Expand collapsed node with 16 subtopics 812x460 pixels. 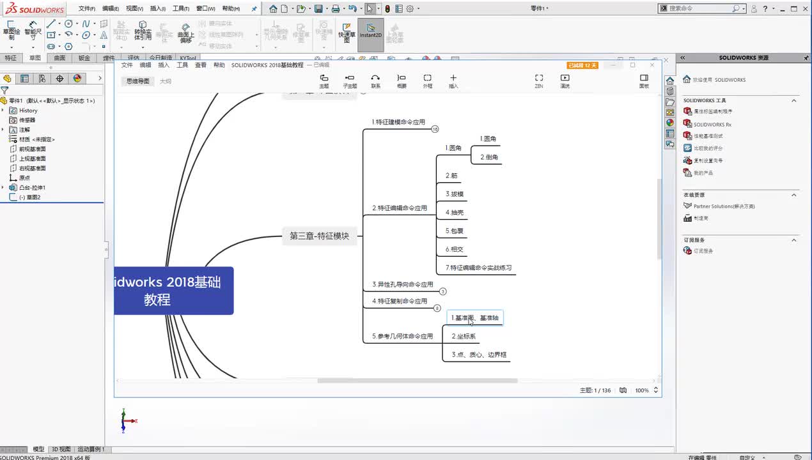[435, 129]
